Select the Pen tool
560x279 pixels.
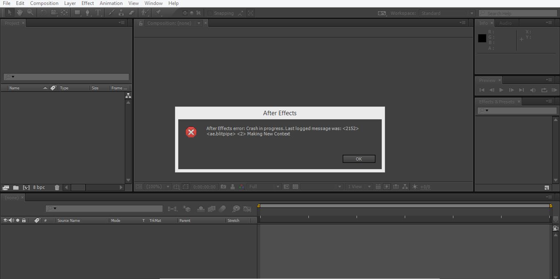87,13
